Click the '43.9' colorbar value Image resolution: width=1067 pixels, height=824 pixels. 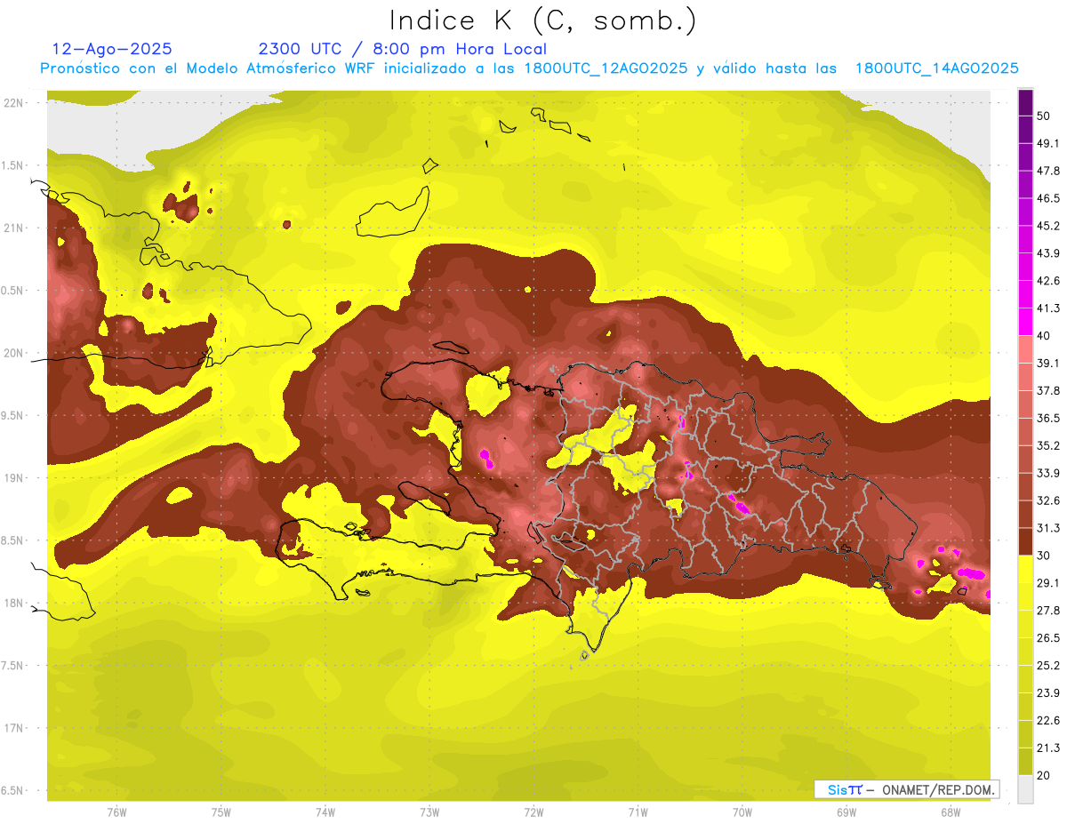click(x=1048, y=253)
